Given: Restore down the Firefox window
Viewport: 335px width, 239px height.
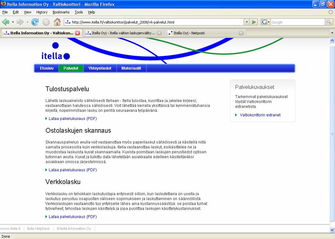Looking at the screenshot, I should click(323, 4).
